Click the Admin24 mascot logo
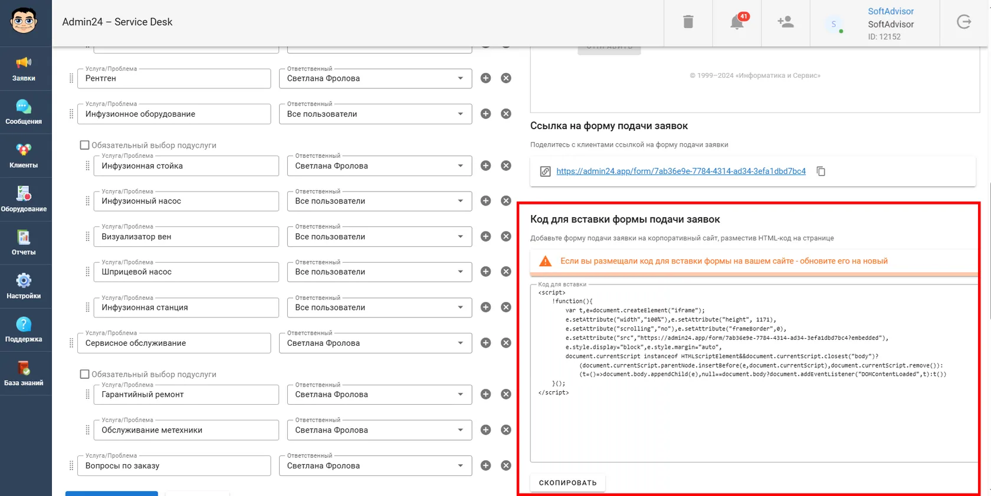991x496 pixels. (24, 21)
